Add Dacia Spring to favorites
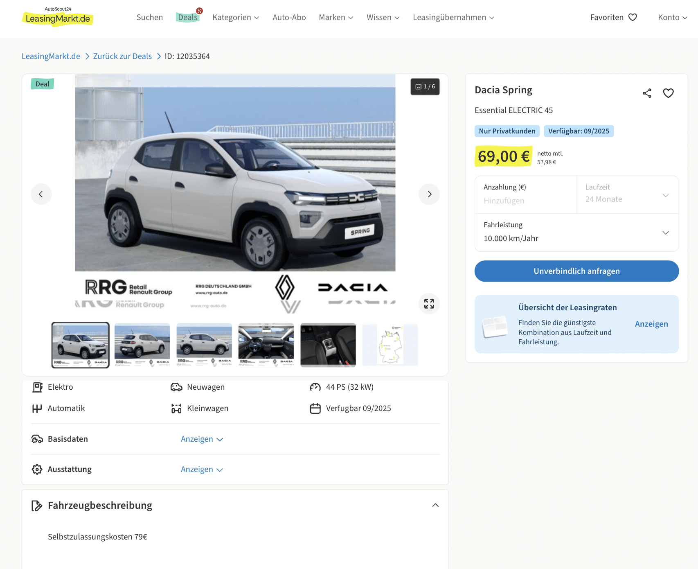This screenshot has width=698, height=569. coord(668,93)
